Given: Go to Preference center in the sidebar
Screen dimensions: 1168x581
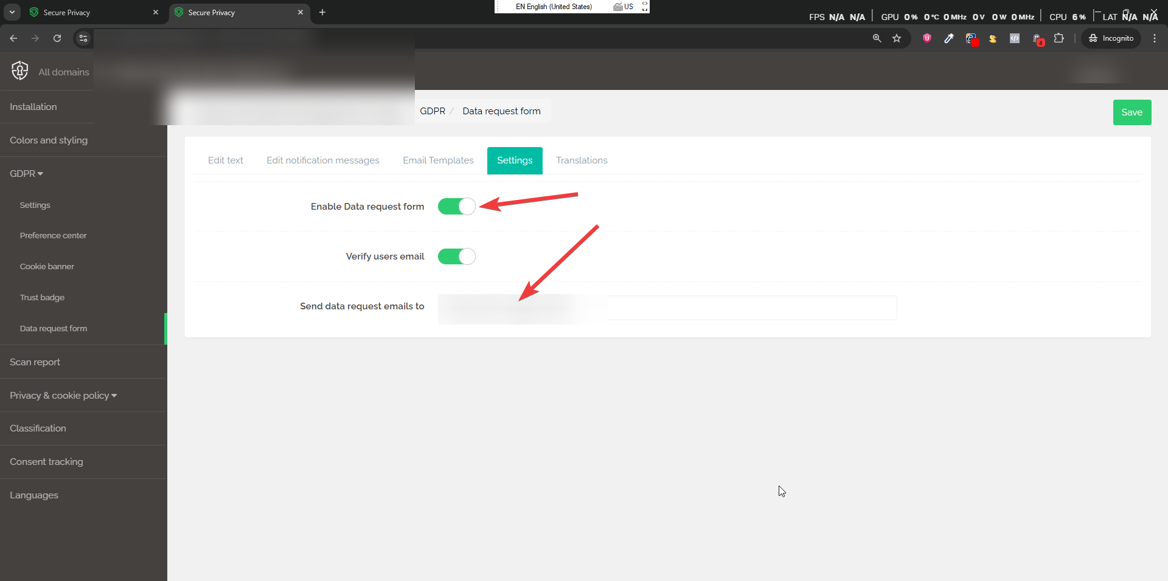Looking at the screenshot, I should click(x=53, y=235).
